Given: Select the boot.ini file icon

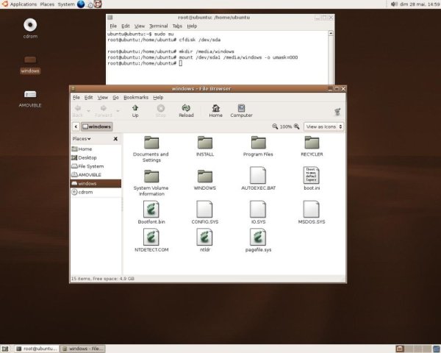Looking at the screenshot, I should click(x=312, y=175).
